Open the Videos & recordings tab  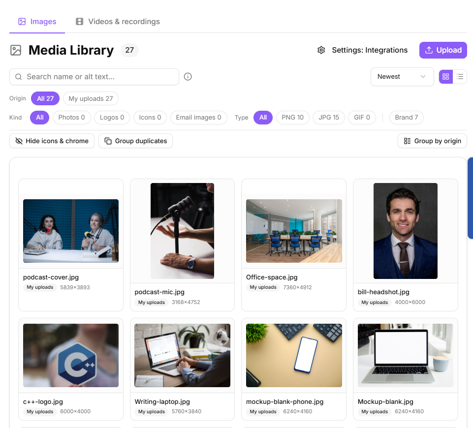point(118,22)
